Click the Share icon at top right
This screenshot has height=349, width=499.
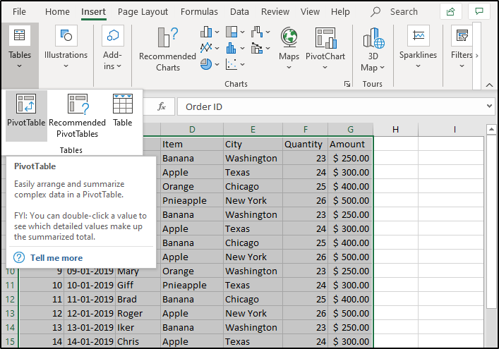[x=450, y=12]
